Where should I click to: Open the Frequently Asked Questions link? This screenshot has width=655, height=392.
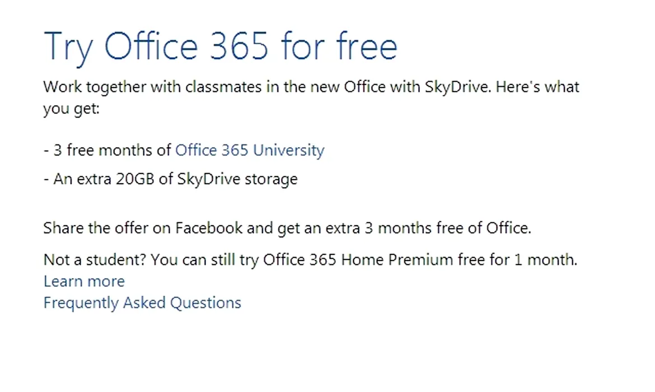[x=142, y=303]
